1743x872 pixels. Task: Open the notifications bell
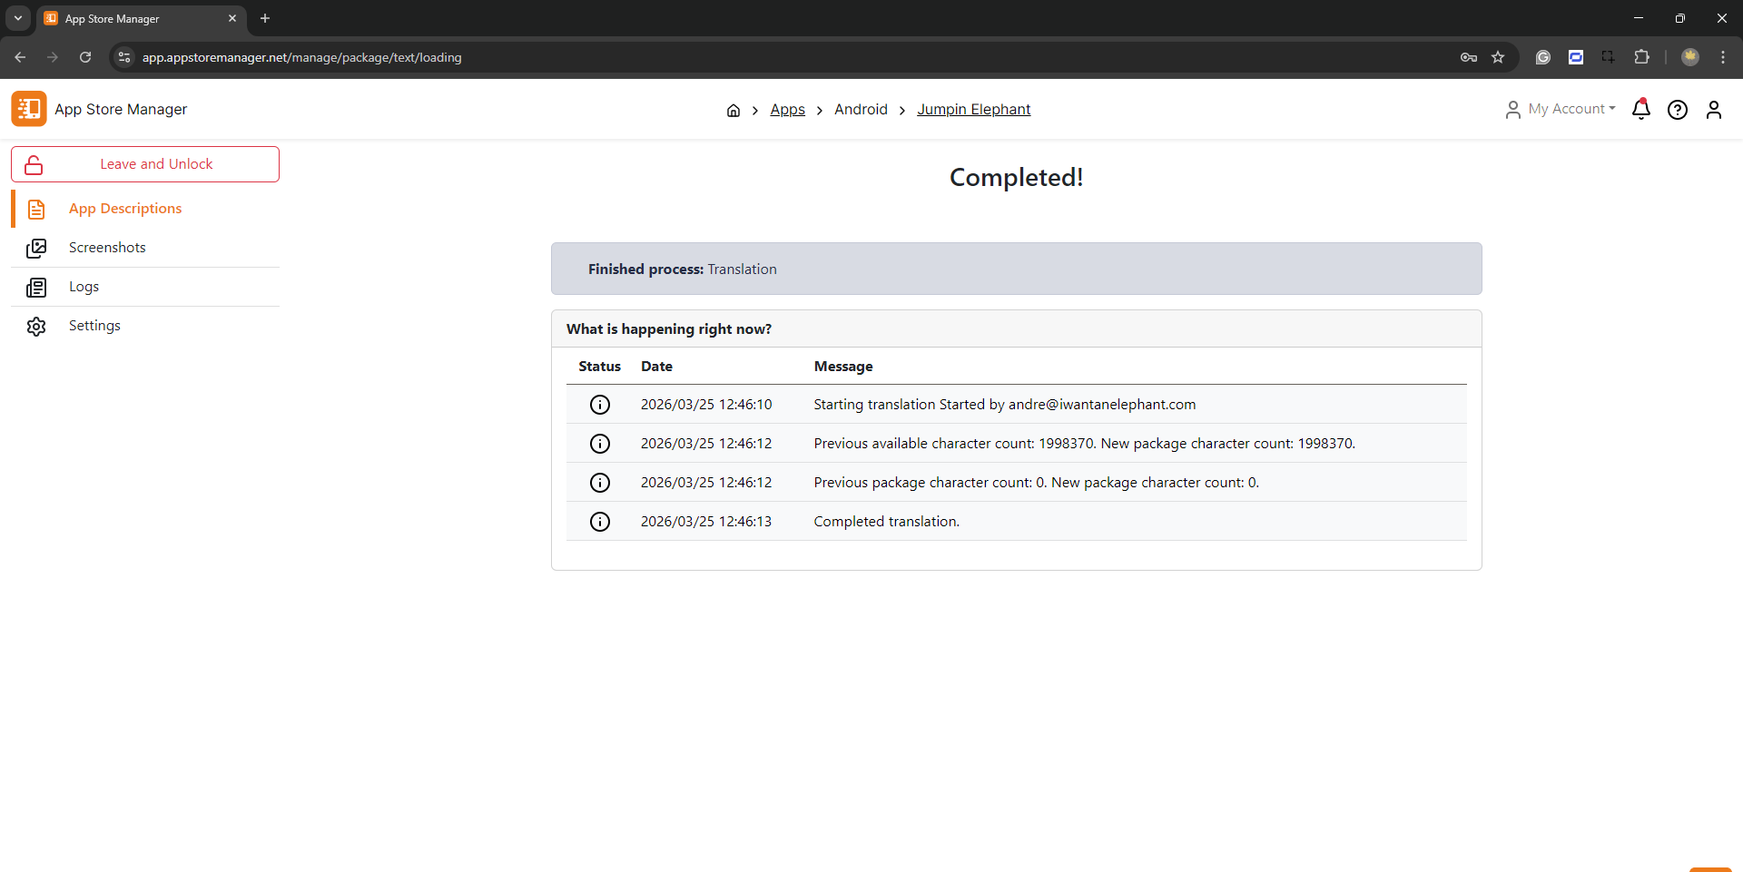coord(1640,110)
